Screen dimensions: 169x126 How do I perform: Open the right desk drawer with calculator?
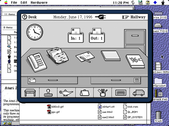(x=116, y=80)
